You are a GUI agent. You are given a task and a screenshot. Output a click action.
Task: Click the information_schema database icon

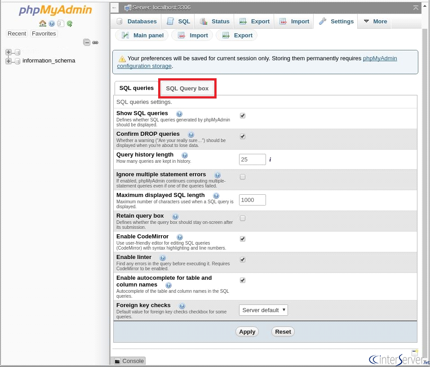click(x=17, y=61)
